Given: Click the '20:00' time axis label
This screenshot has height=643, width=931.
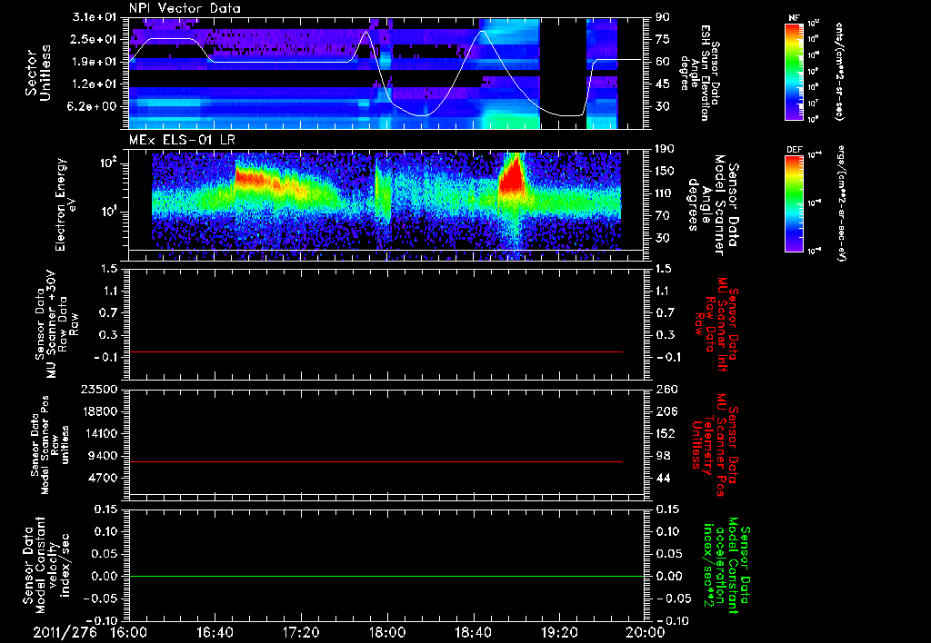Looking at the screenshot, I should pos(646,632).
